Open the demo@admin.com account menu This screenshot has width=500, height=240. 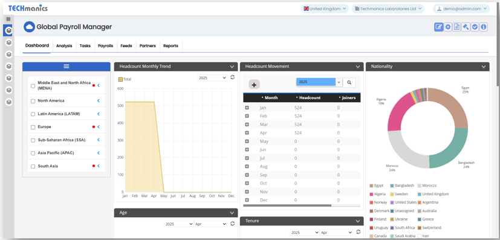click(461, 8)
